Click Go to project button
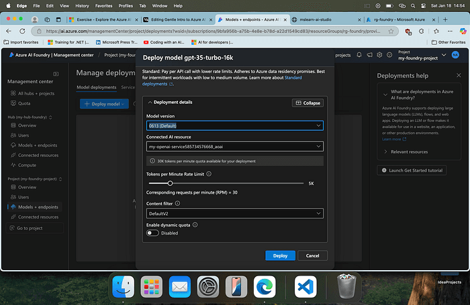470x305 pixels. [x=34, y=228]
